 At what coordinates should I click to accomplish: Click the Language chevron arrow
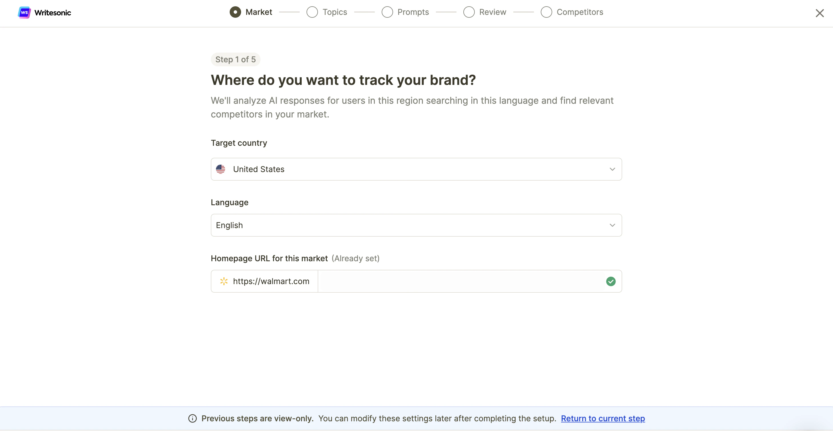(612, 225)
